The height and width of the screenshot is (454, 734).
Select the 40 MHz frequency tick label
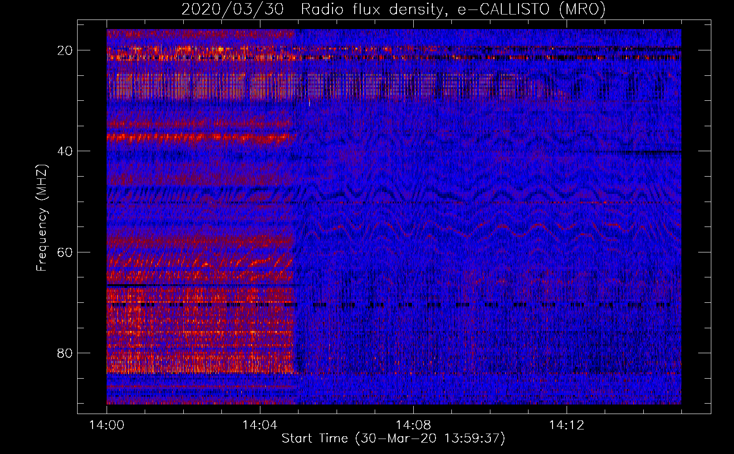coord(65,151)
